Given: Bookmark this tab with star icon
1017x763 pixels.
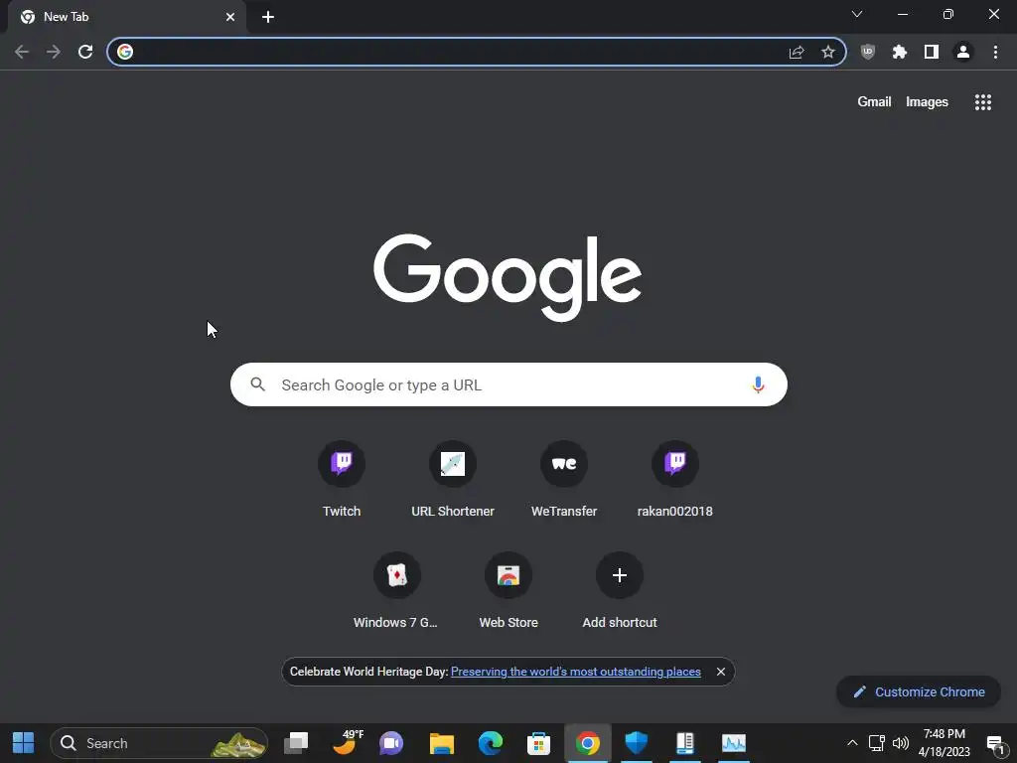Looking at the screenshot, I should pyautogui.click(x=827, y=52).
